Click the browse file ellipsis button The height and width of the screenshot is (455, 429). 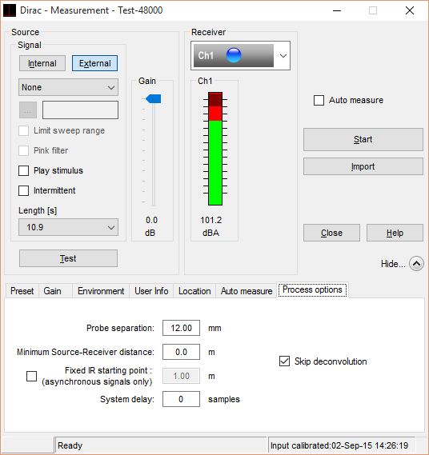coord(28,110)
